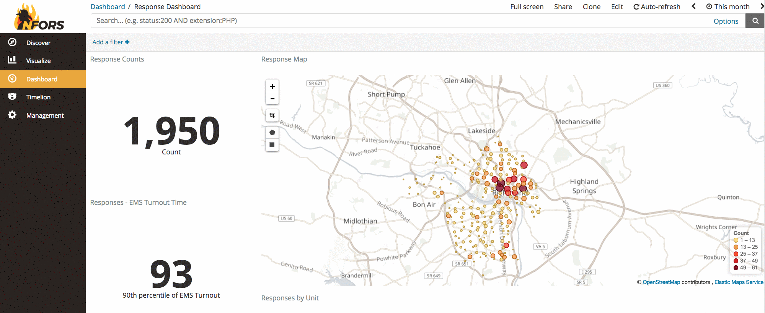This screenshot has height=313, width=765.
Task: Open the Visualize page
Action: pos(38,61)
